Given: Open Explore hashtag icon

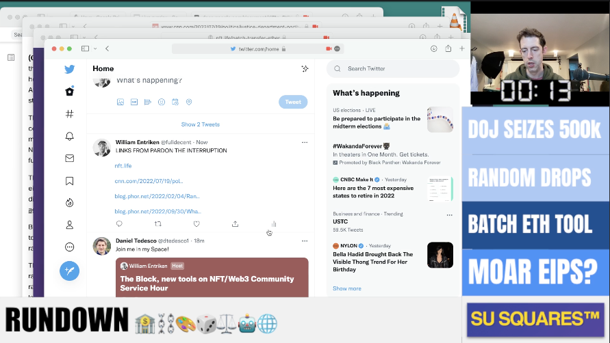Looking at the screenshot, I should (69, 114).
